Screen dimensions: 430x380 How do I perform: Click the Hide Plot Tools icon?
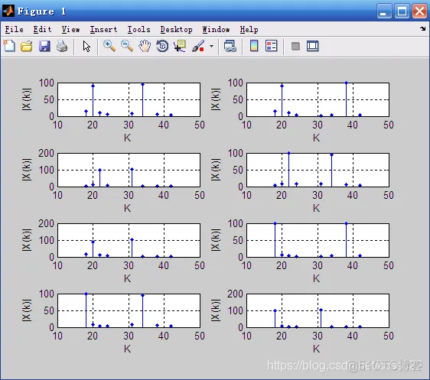(295, 46)
